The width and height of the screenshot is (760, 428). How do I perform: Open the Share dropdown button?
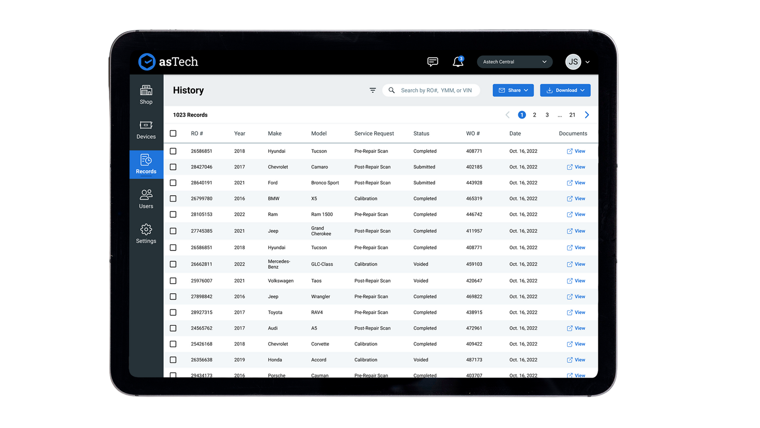(x=513, y=90)
